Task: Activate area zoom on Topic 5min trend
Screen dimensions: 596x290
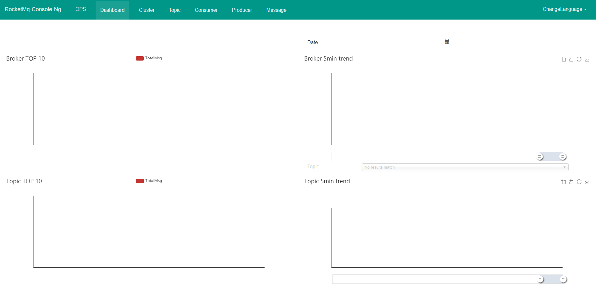Action: click(564, 182)
